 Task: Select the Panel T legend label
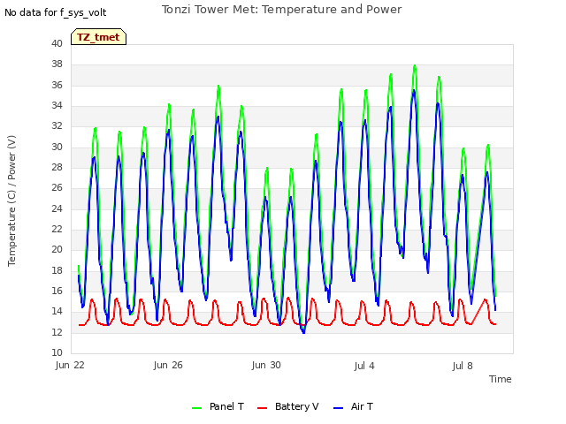pos(226,406)
